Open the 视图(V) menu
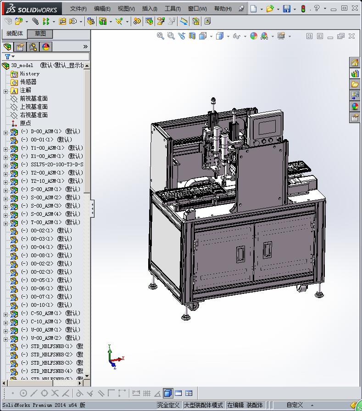This screenshot has width=362, height=411. [x=126, y=9]
